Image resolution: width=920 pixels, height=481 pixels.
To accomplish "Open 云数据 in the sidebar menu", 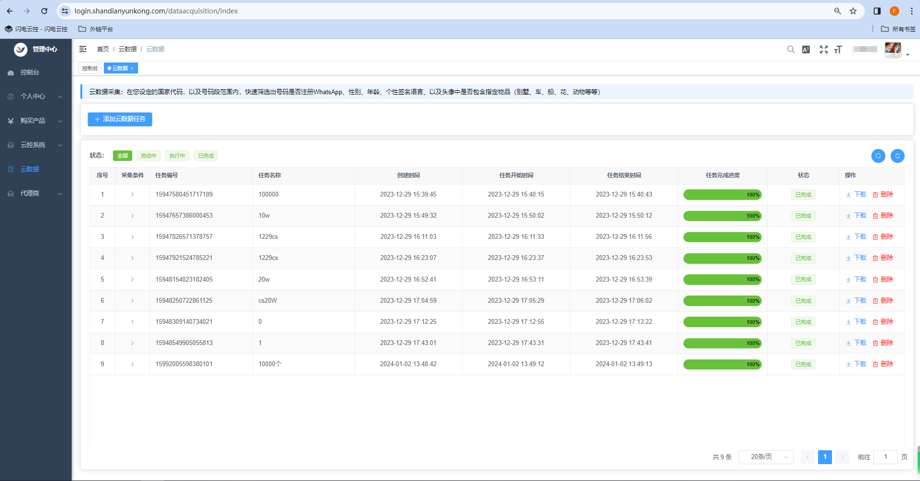I will (30, 169).
